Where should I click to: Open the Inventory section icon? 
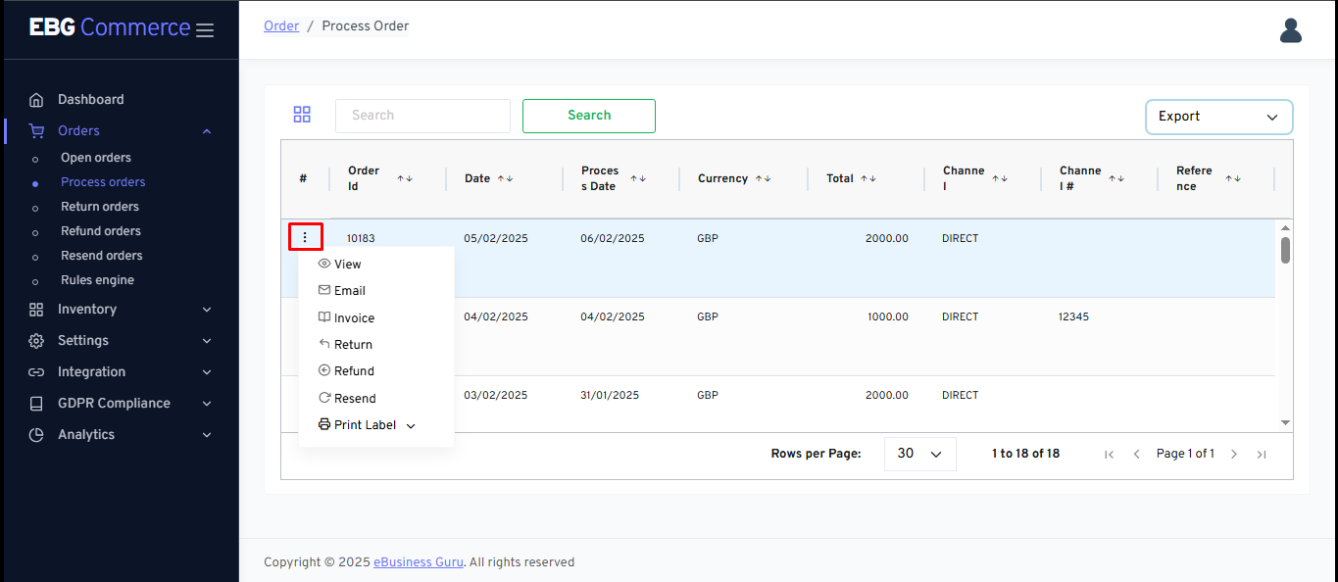click(x=35, y=309)
